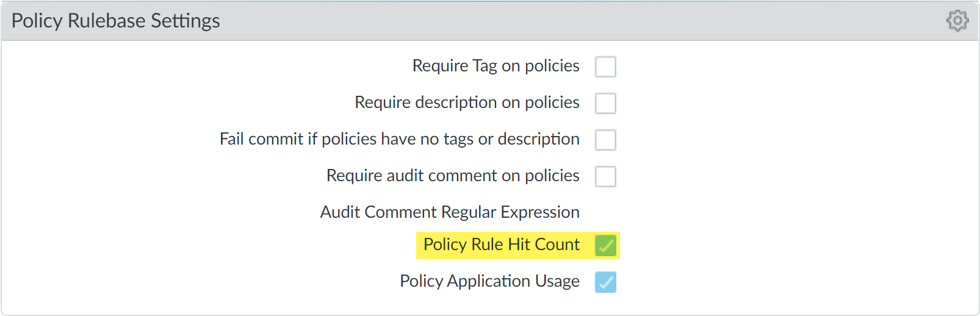The width and height of the screenshot is (980, 316).
Task: Click the Policy Rulebase Settings title text
Action: tap(115, 21)
